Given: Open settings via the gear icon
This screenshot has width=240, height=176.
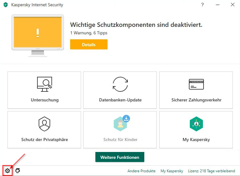Looking at the screenshot, I should (x=7, y=171).
